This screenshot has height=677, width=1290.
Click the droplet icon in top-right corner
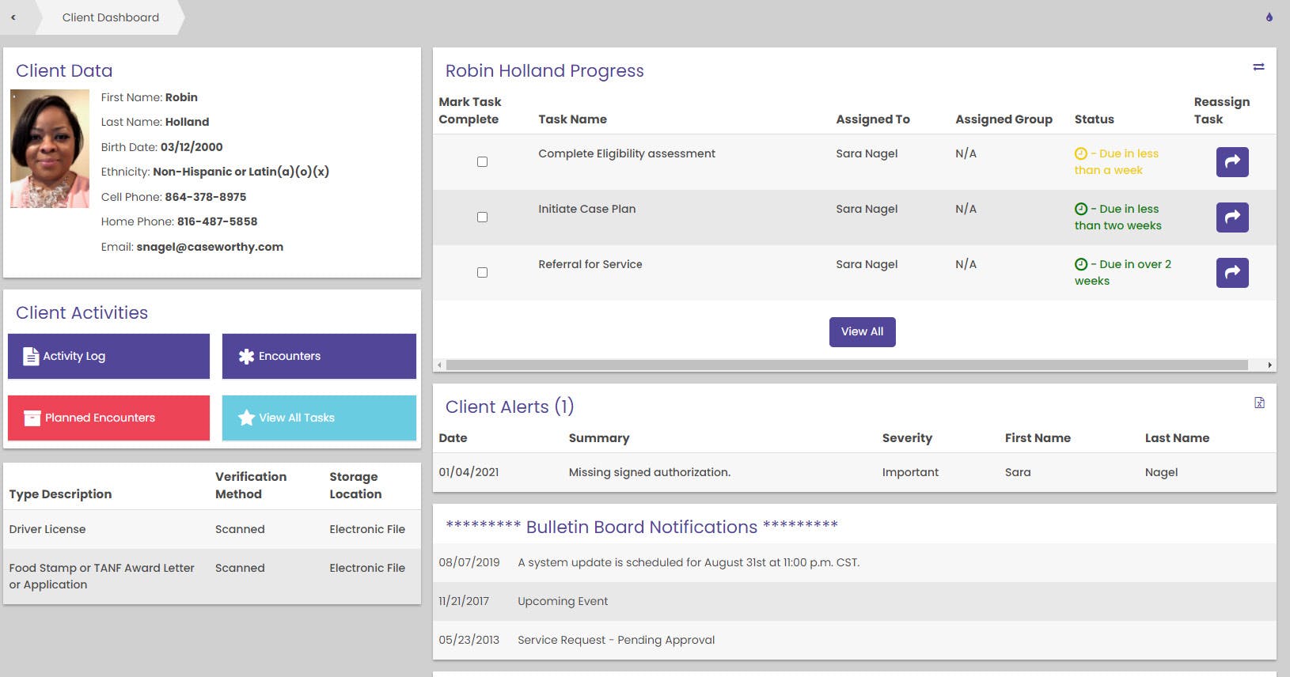coord(1269,17)
